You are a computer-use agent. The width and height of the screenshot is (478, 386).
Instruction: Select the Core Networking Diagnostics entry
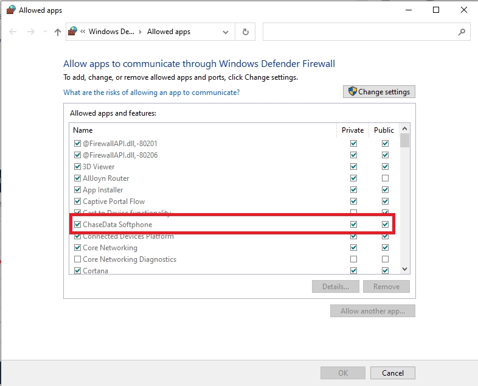pyautogui.click(x=234, y=259)
